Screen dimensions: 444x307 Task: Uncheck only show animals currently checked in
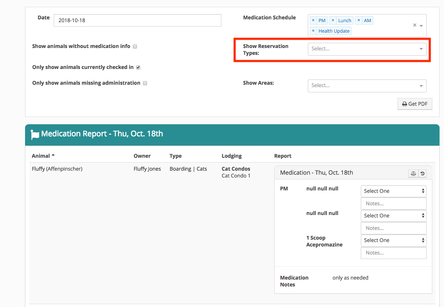pos(138,67)
